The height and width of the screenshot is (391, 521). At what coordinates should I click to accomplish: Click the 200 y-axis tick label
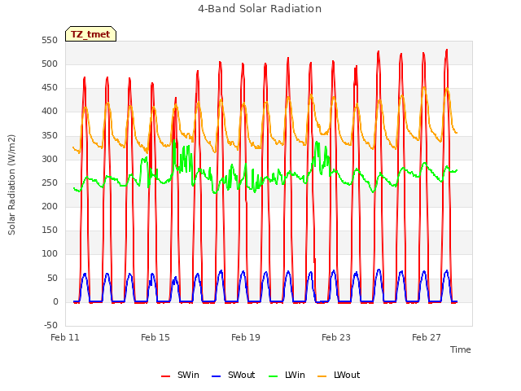pyautogui.click(x=50, y=206)
